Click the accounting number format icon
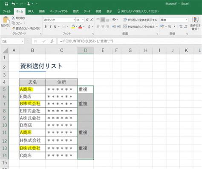This screenshot has width=202, height=169. pyautogui.click(x=162, y=26)
